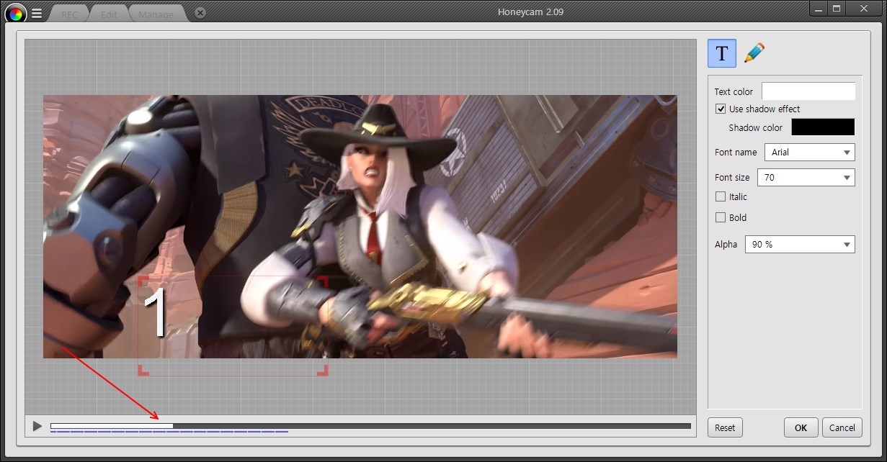Viewport: 887px width, 462px height.
Task: Expand the Font size dropdown
Action: [x=806, y=177]
